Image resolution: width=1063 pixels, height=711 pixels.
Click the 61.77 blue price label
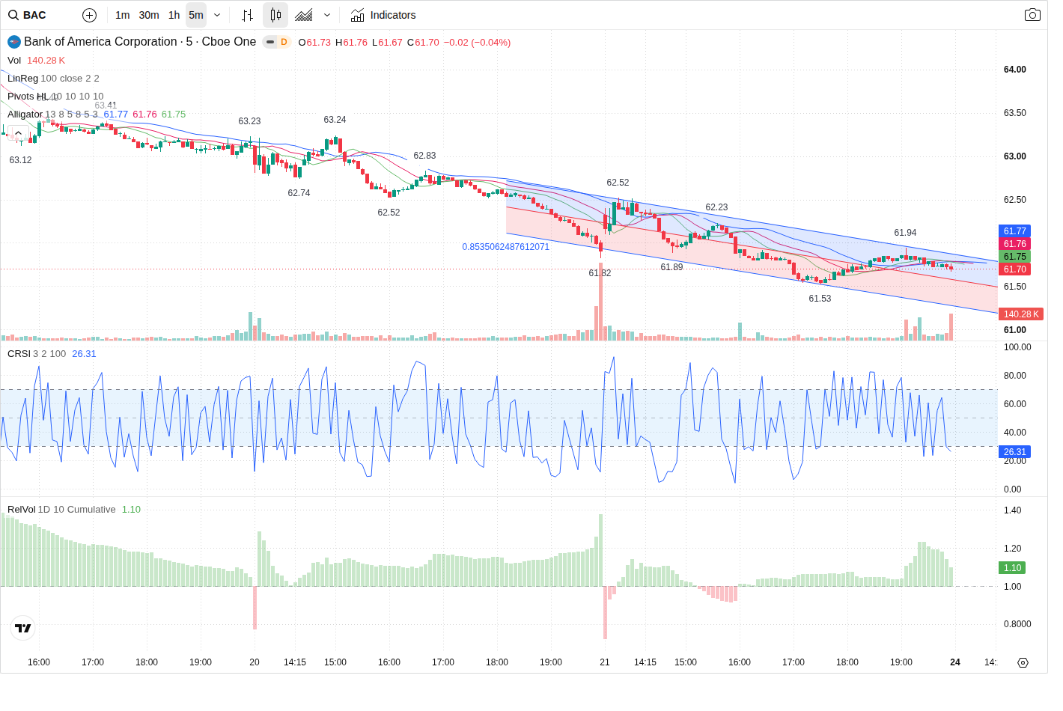pyautogui.click(x=1015, y=231)
